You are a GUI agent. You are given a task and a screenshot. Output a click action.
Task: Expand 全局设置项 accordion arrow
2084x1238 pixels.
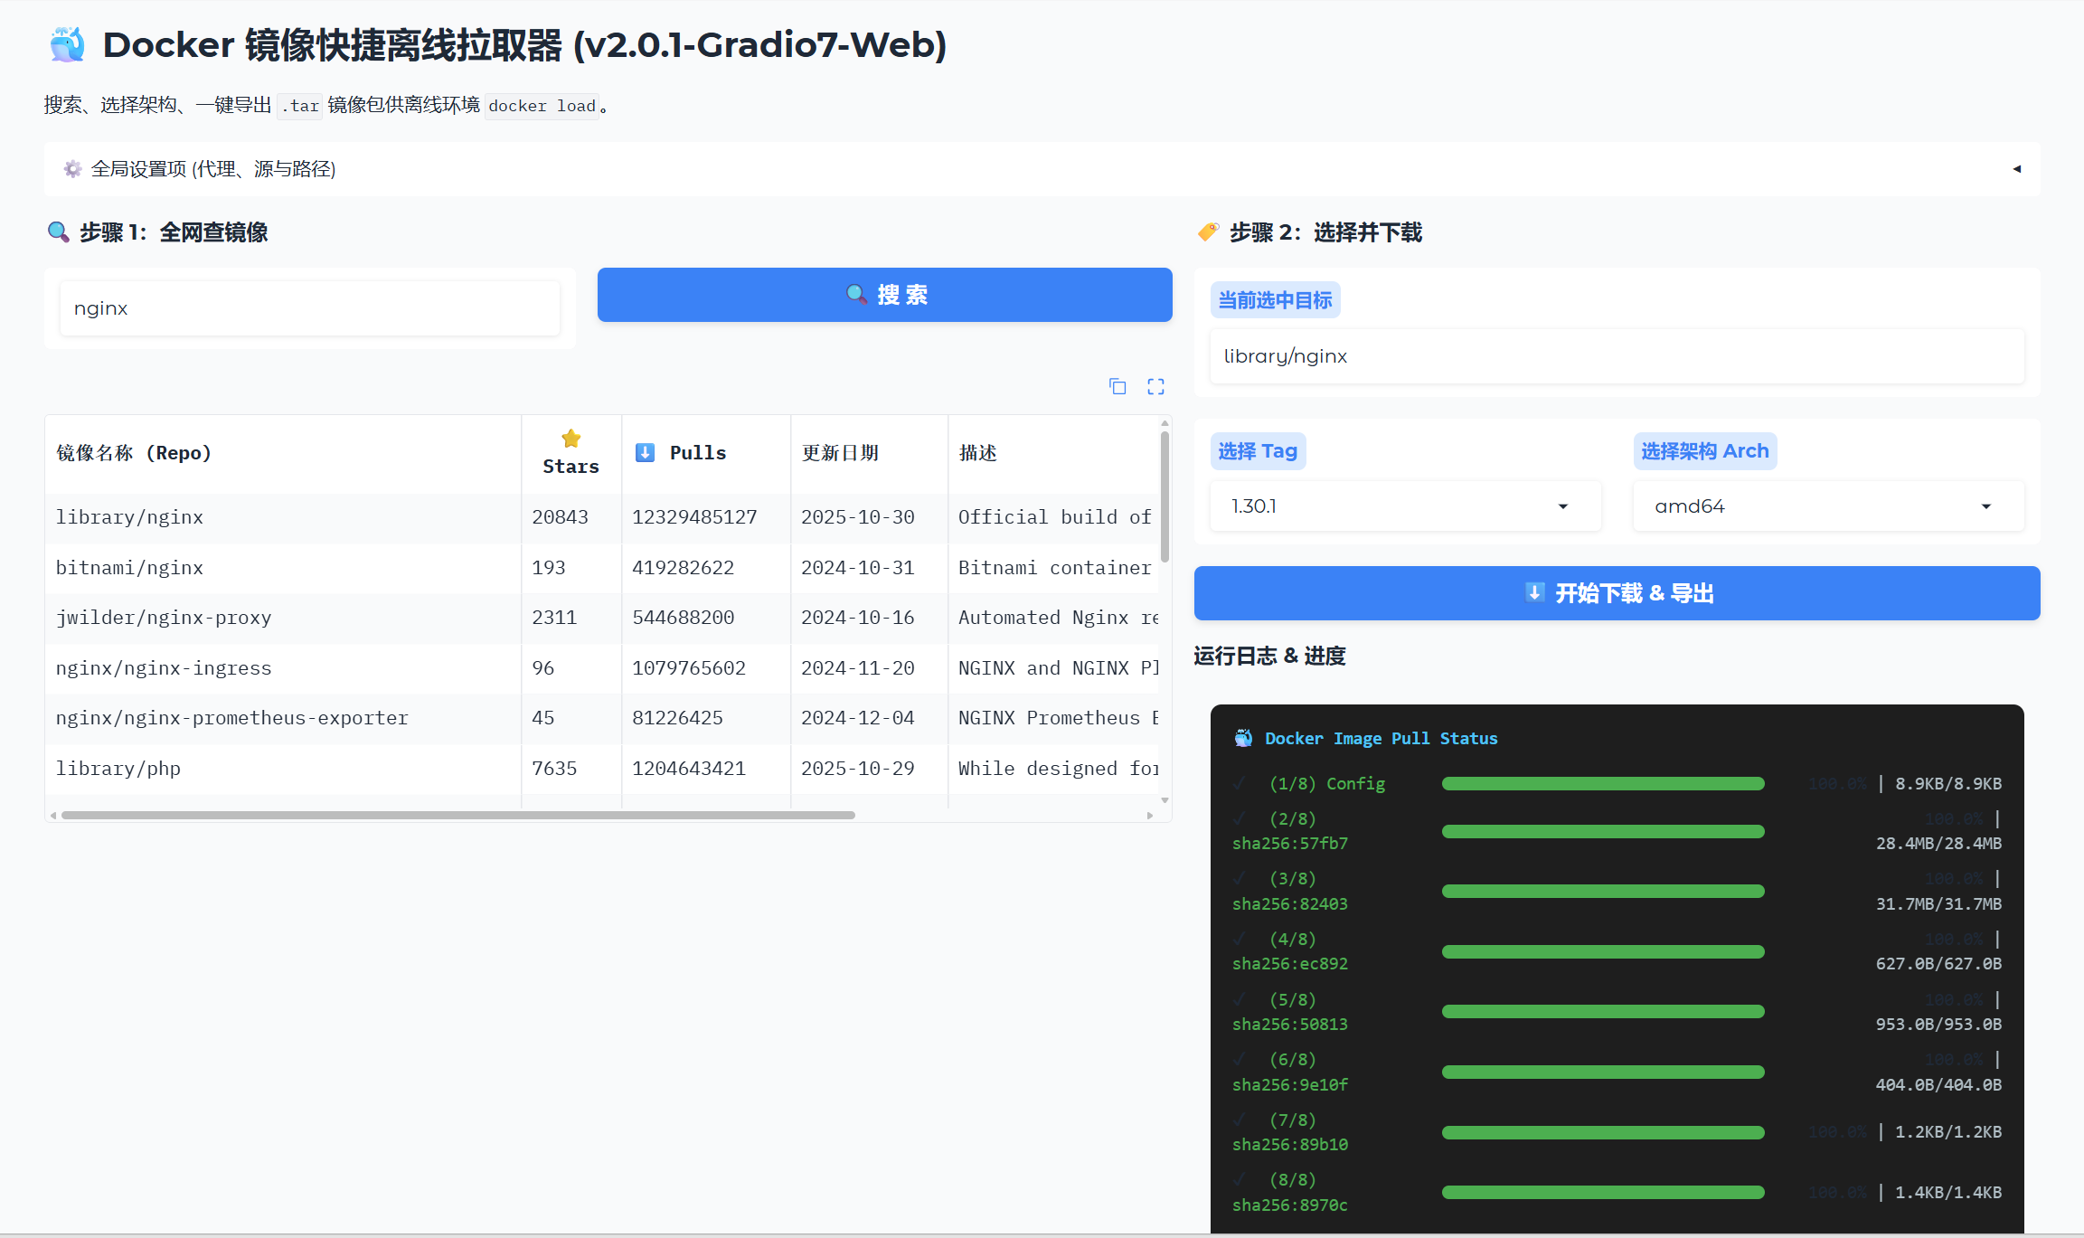point(2017,169)
